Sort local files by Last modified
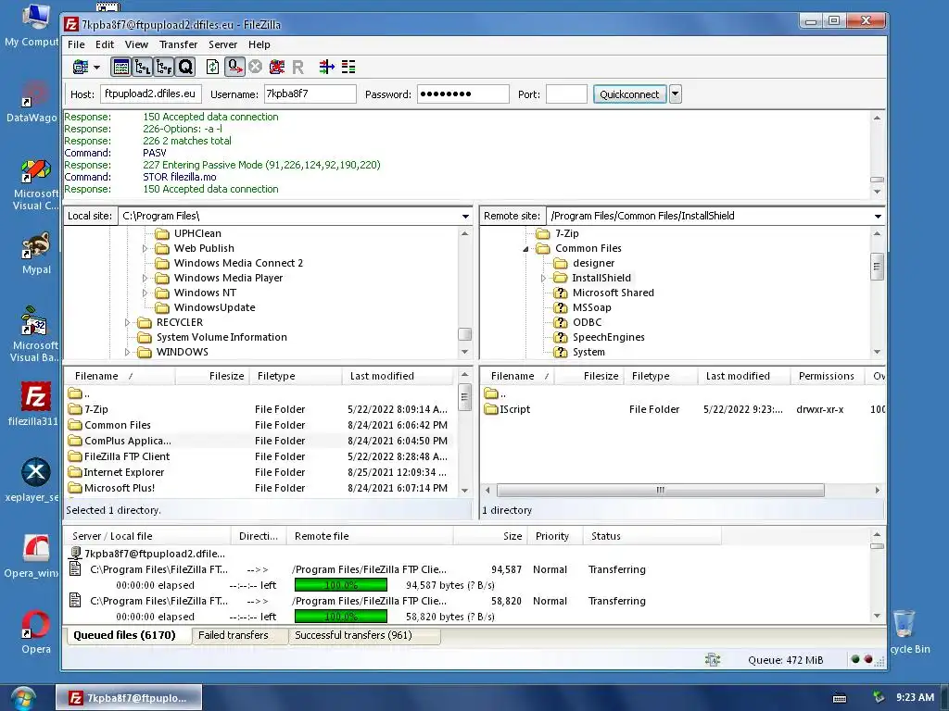949x711 pixels. pos(398,376)
